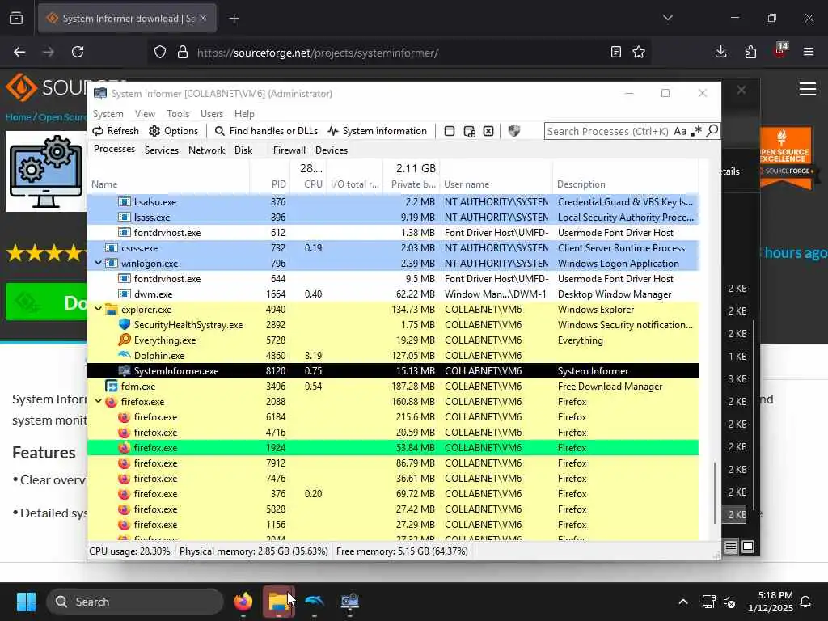This screenshot has height=621, width=828.
Task: Reload the Firefox page
Action: [78, 52]
